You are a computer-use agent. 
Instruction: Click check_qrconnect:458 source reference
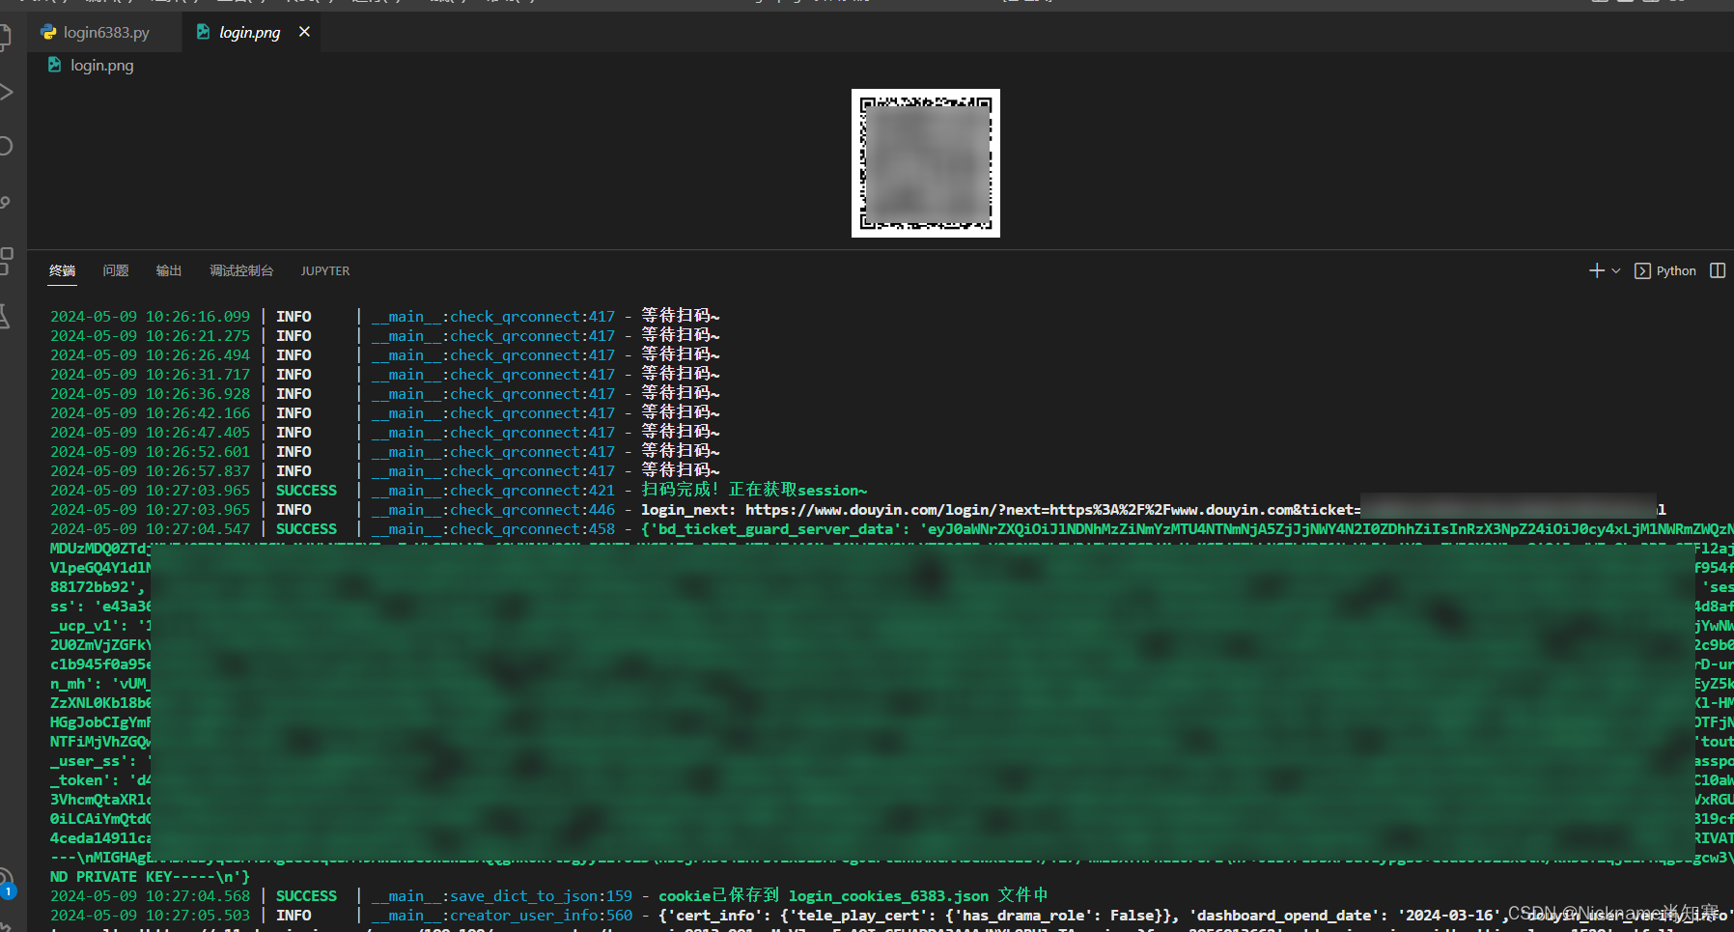pos(532,529)
